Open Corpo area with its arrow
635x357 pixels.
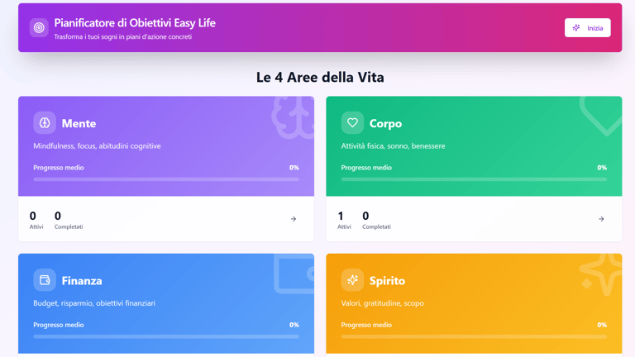click(601, 219)
